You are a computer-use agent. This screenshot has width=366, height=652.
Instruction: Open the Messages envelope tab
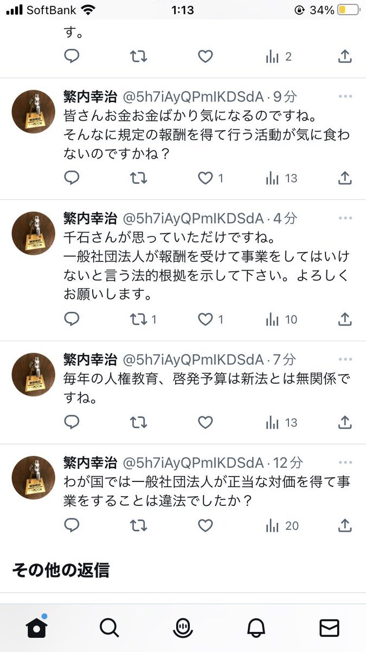(x=329, y=628)
